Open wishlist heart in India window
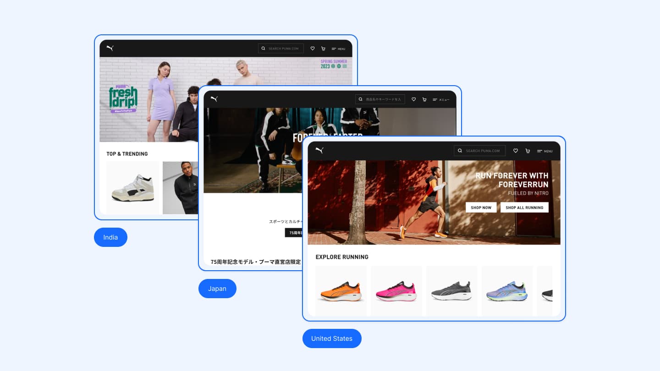Viewport: 660px width, 371px height. coord(313,48)
